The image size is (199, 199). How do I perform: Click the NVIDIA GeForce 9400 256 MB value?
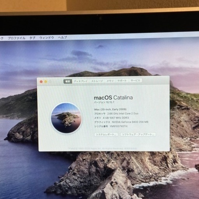(x=130, y=122)
